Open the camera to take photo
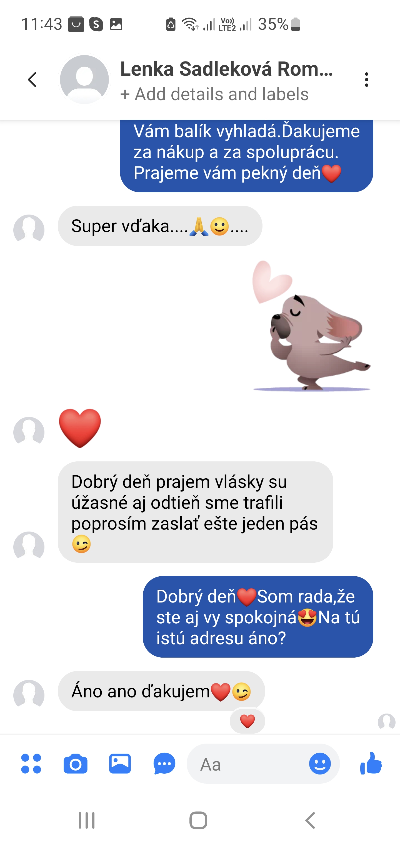 (x=75, y=764)
